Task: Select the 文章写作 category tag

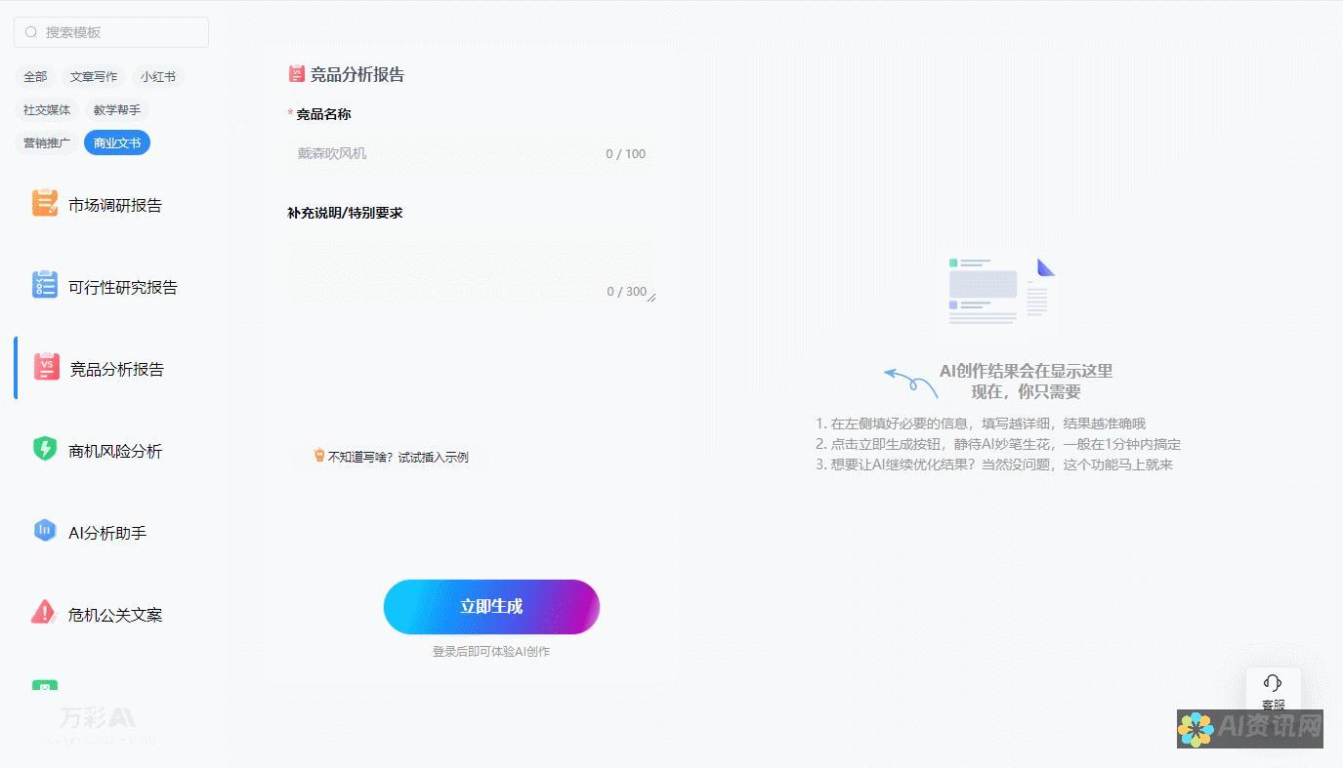Action: click(94, 77)
